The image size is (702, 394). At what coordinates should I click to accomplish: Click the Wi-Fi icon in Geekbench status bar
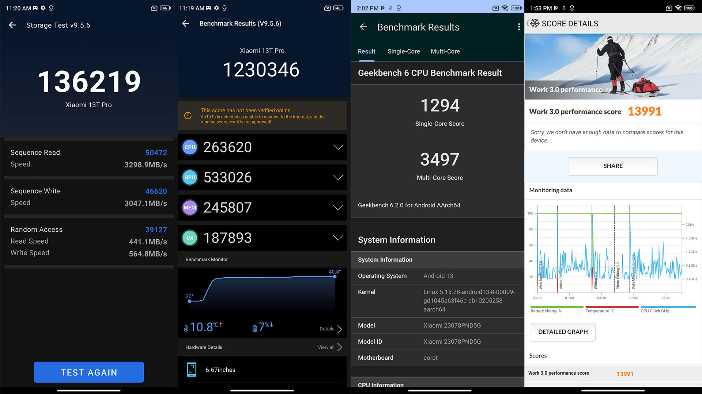click(x=505, y=8)
